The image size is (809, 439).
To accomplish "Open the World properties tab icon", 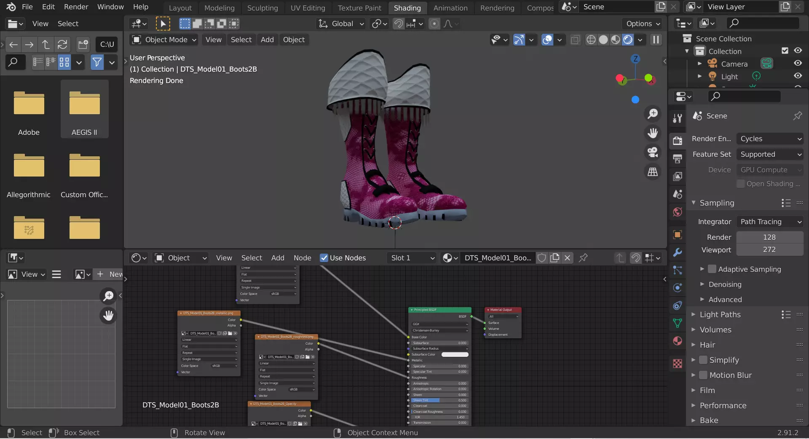I will tap(678, 212).
